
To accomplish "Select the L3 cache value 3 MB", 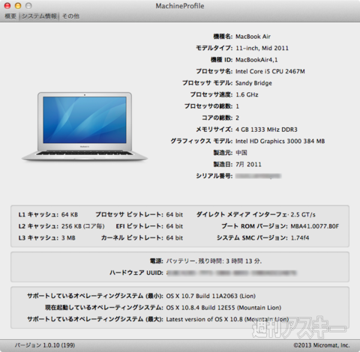I will point(68,238).
